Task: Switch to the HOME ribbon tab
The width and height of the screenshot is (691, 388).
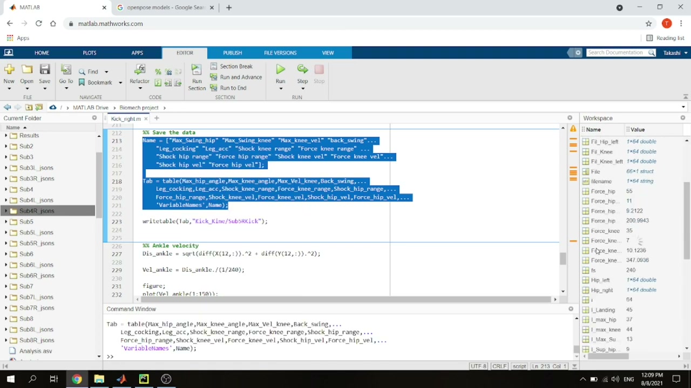Action: point(42,53)
